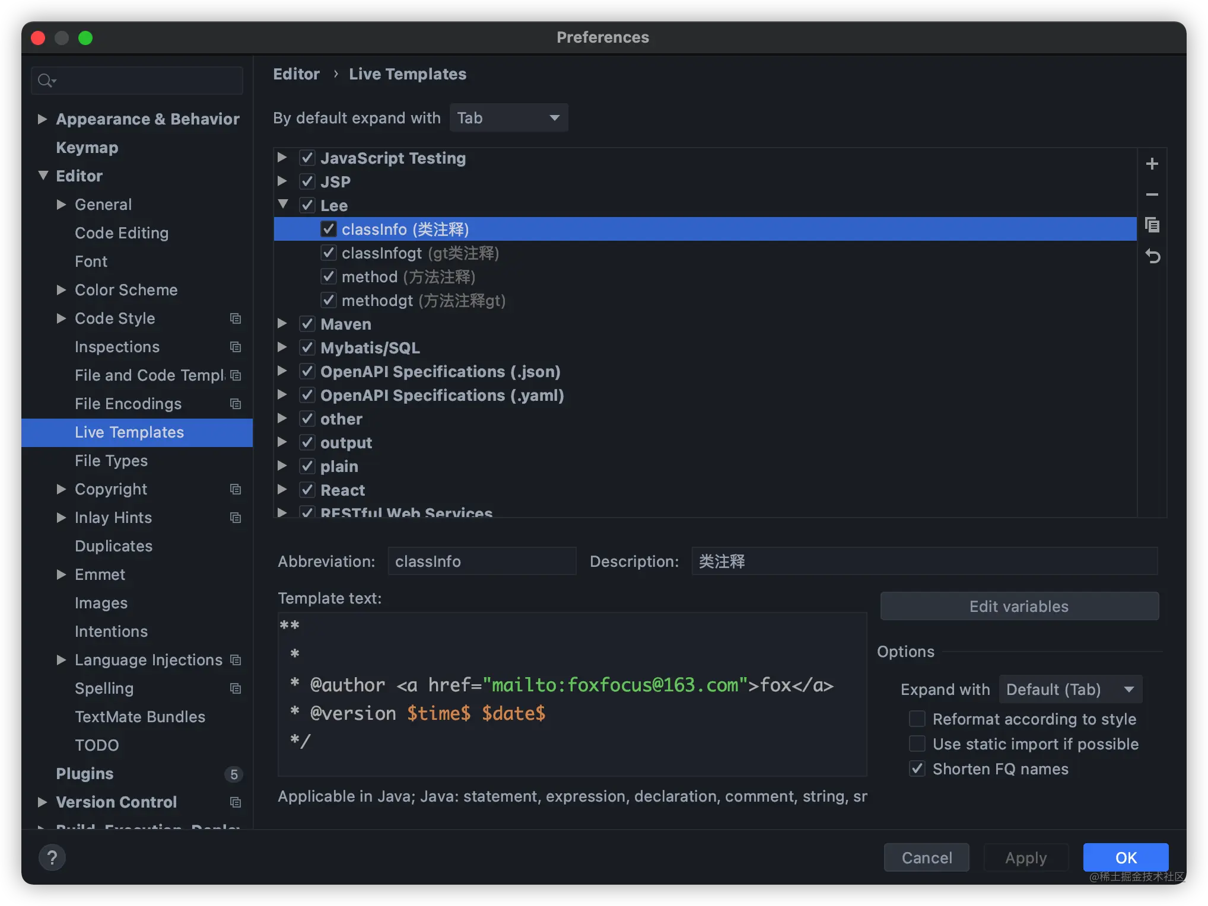Select the methodgt template entry
This screenshot has width=1208, height=906.
[x=423, y=301]
